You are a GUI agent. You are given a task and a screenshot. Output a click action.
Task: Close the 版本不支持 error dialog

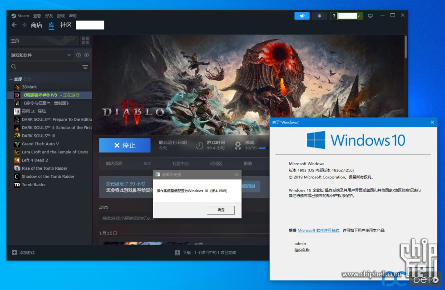237,175
